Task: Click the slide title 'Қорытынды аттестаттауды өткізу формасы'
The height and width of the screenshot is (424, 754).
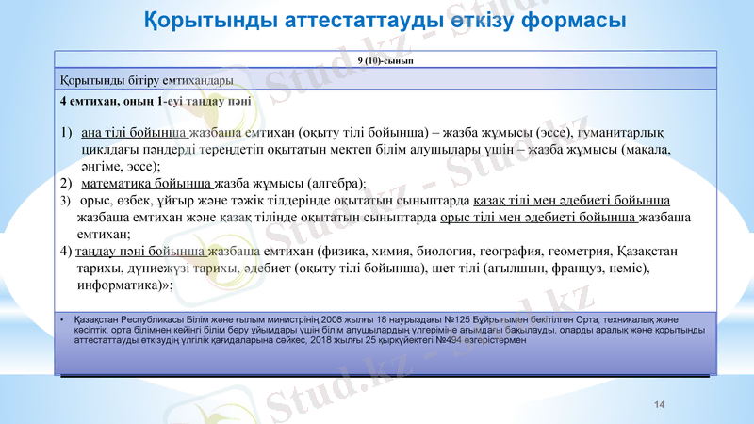Action: coord(385,20)
